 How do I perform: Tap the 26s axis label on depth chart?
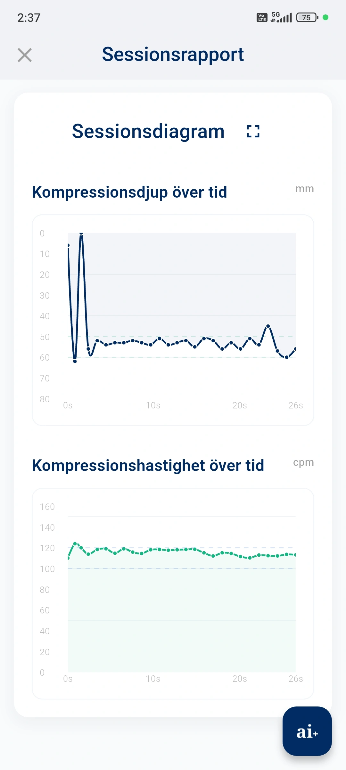tap(296, 405)
